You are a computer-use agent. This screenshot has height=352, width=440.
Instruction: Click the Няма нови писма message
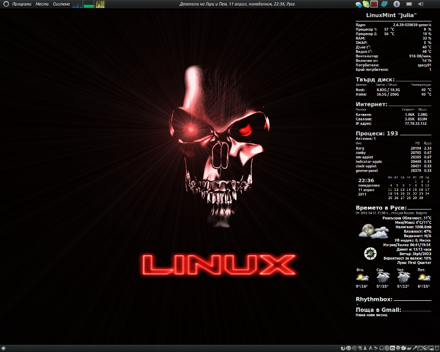372,315
